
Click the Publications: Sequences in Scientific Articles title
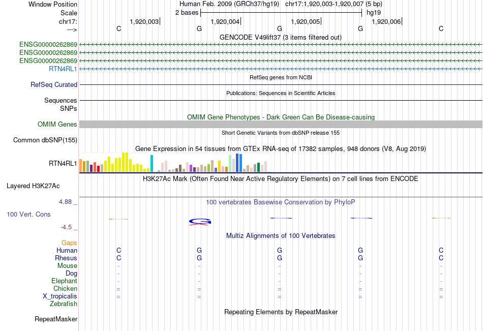coord(281,93)
